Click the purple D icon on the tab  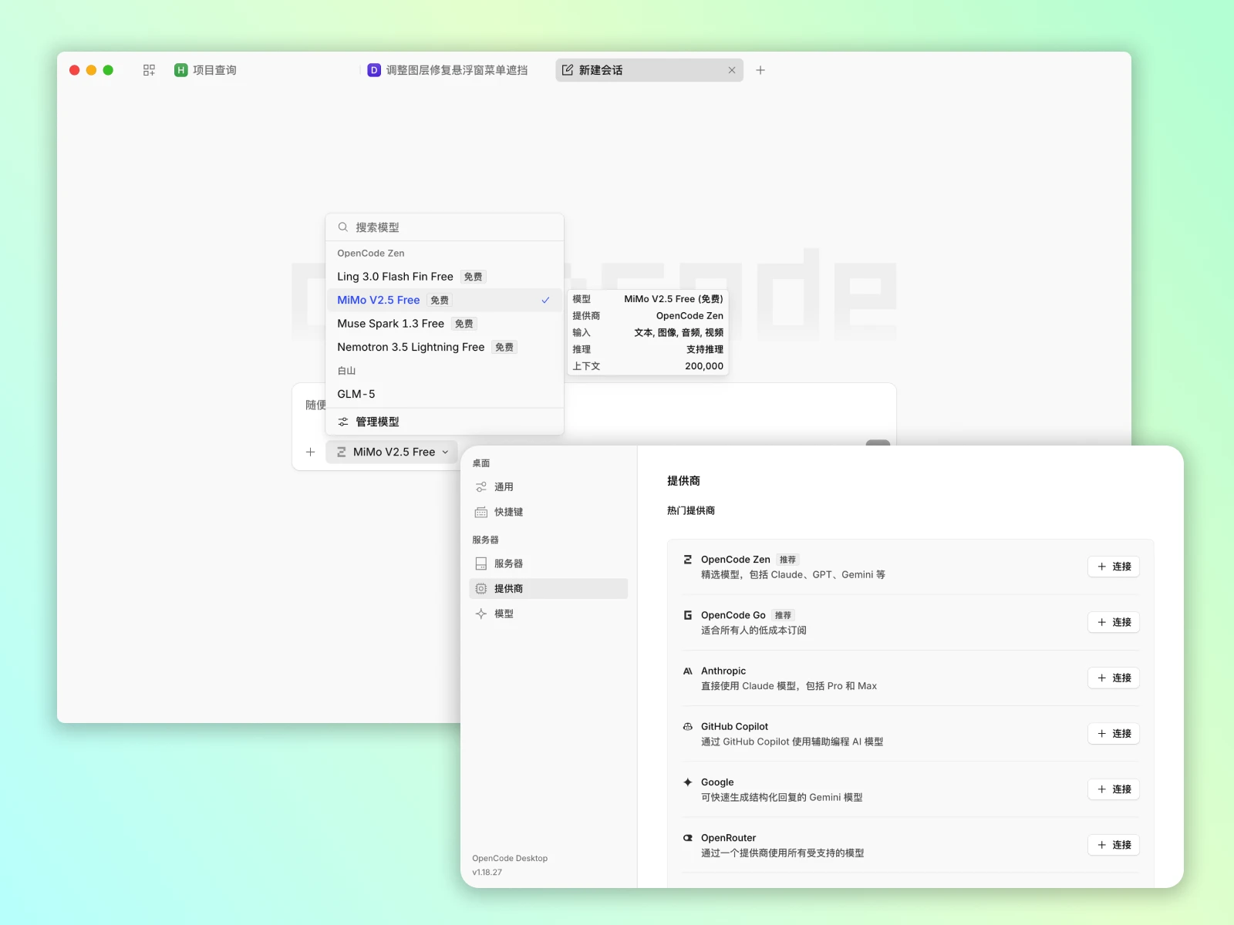coord(374,70)
